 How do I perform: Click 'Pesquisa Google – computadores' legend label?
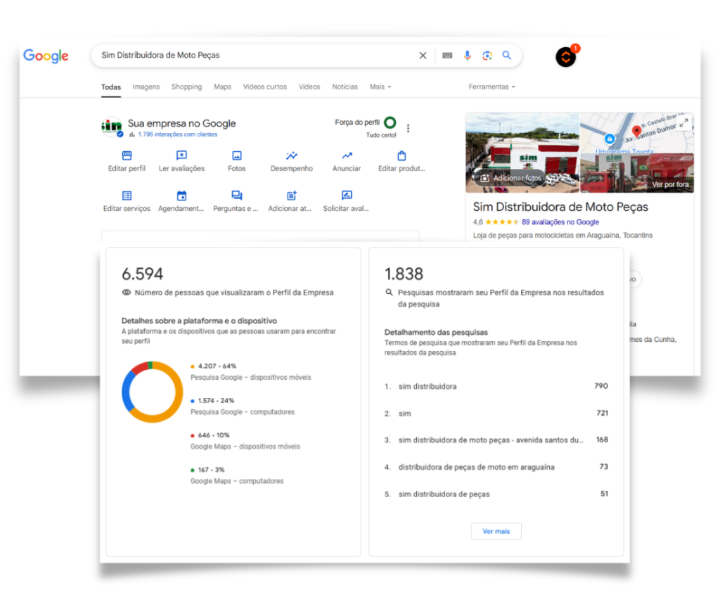click(243, 412)
